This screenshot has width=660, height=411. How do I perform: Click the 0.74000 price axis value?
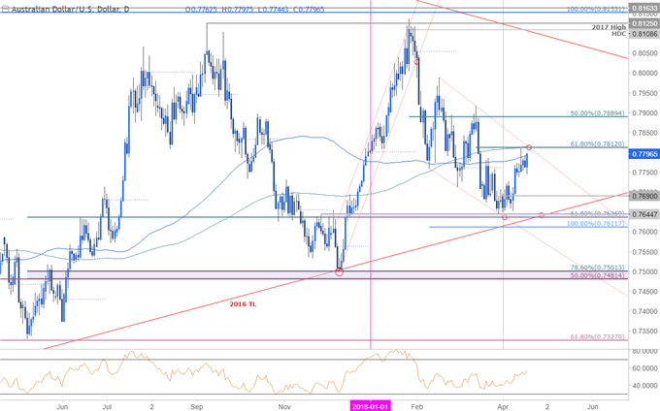pyautogui.click(x=644, y=311)
